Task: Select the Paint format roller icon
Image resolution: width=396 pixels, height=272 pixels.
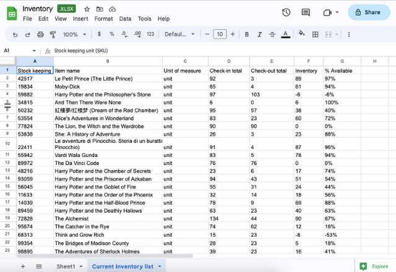Action: (x=53, y=35)
